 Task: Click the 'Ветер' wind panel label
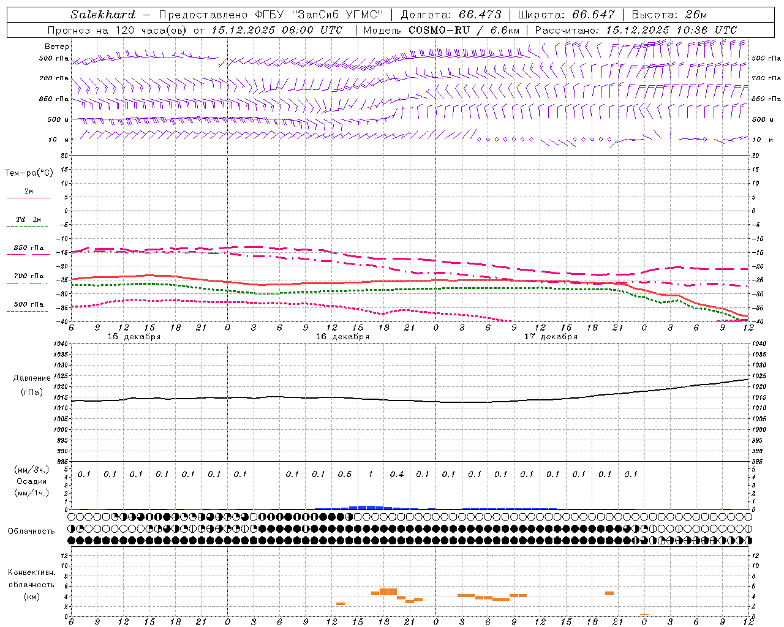pos(57,47)
